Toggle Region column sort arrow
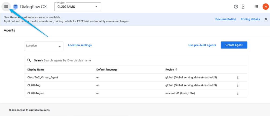This screenshot has height=116, width=270. (176, 70)
